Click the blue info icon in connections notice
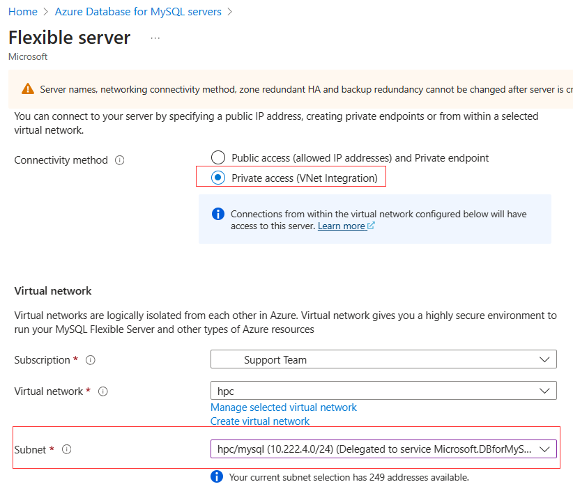This screenshot has width=573, height=498. (218, 214)
